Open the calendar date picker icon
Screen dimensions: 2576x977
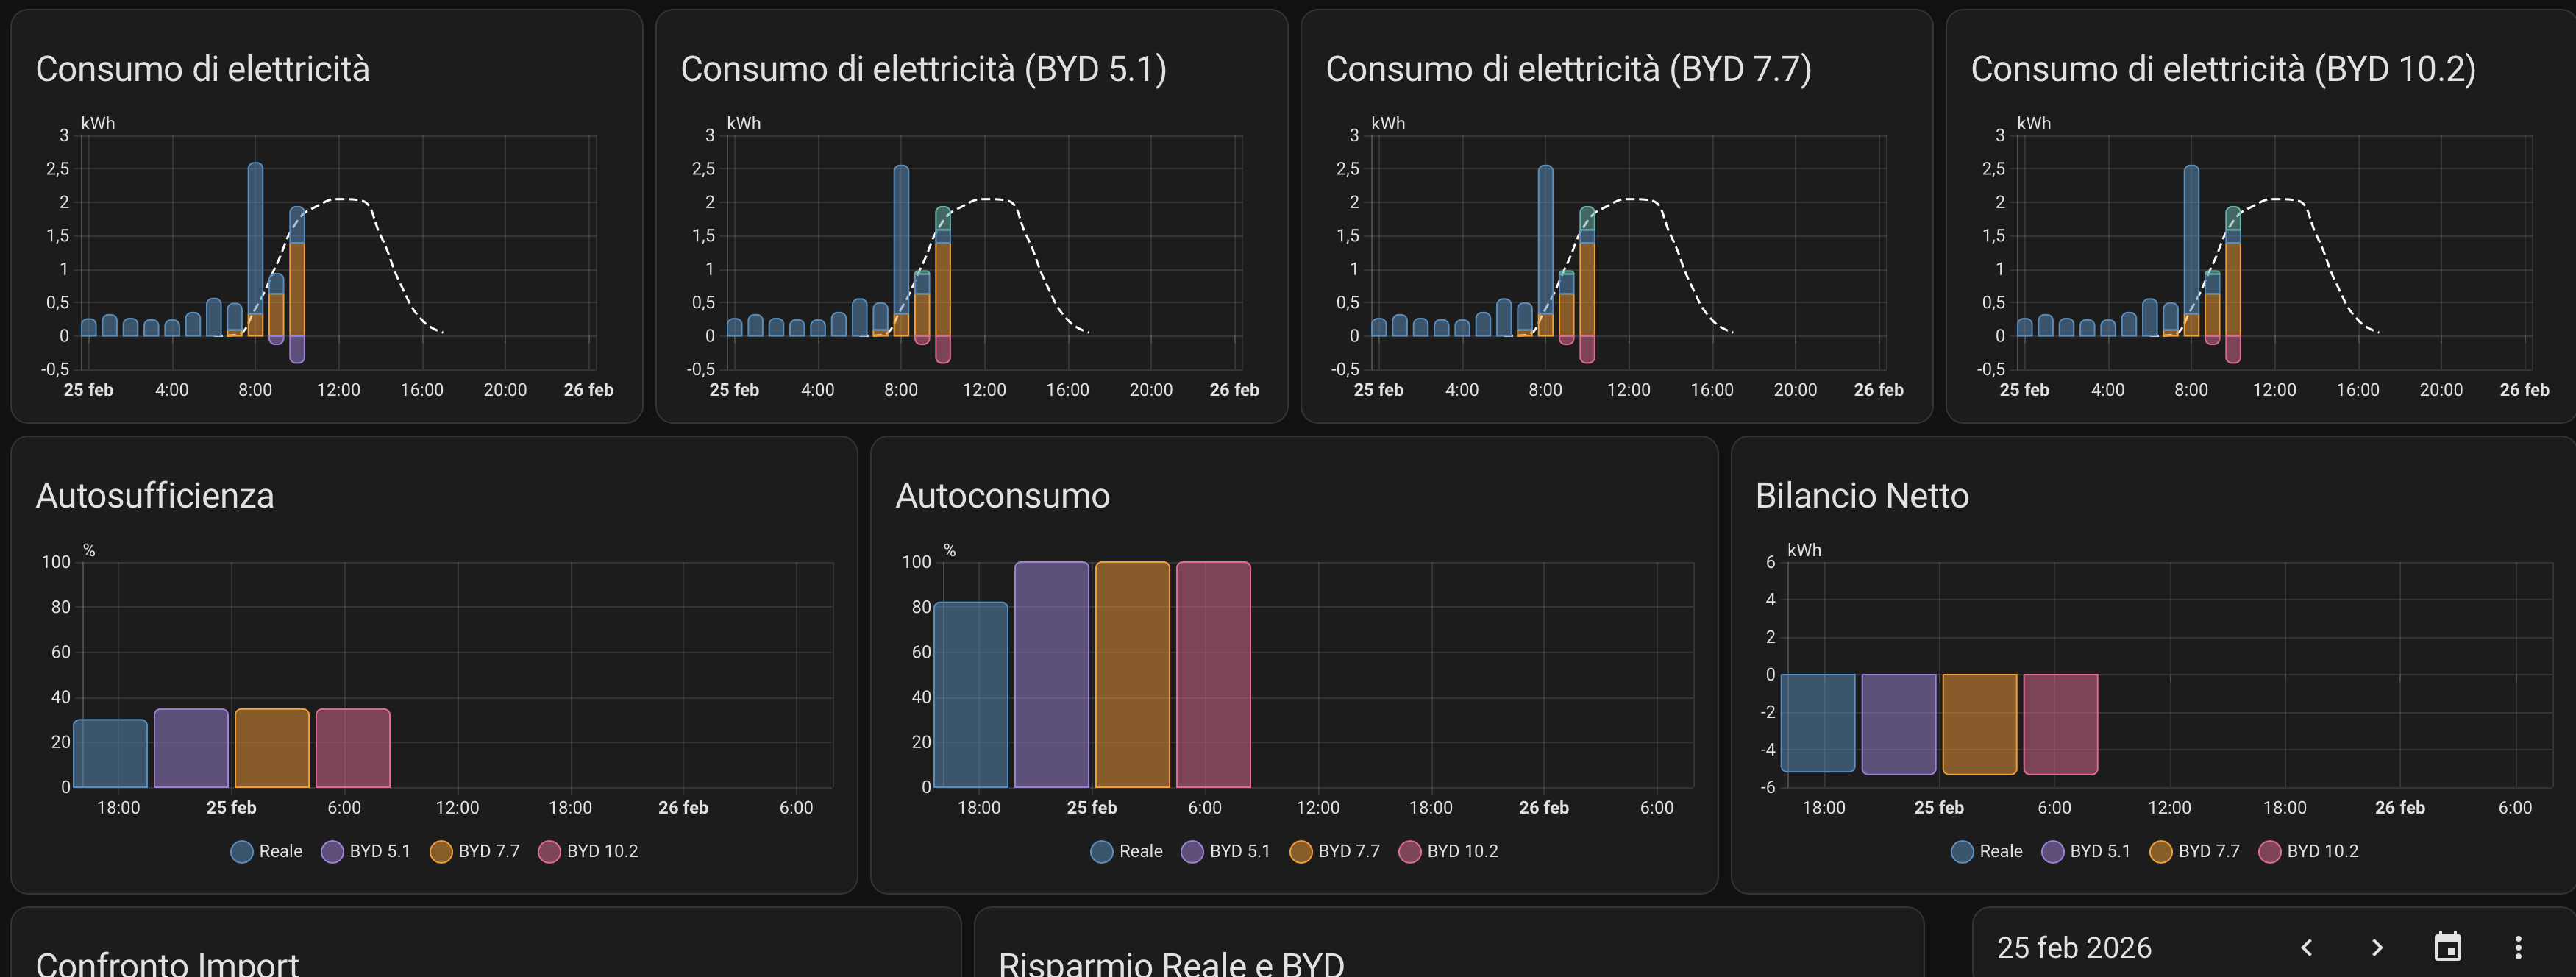[2447, 946]
